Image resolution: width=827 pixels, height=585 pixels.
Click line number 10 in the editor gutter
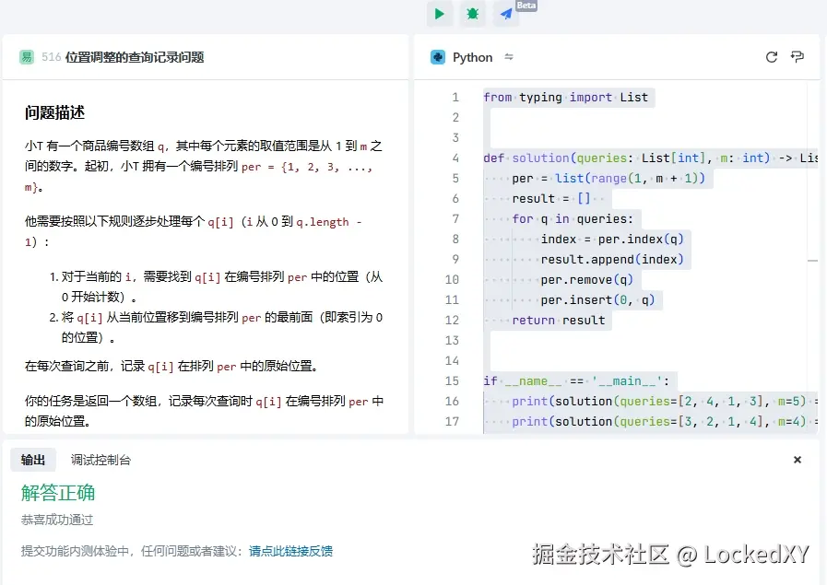click(x=452, y=279)
